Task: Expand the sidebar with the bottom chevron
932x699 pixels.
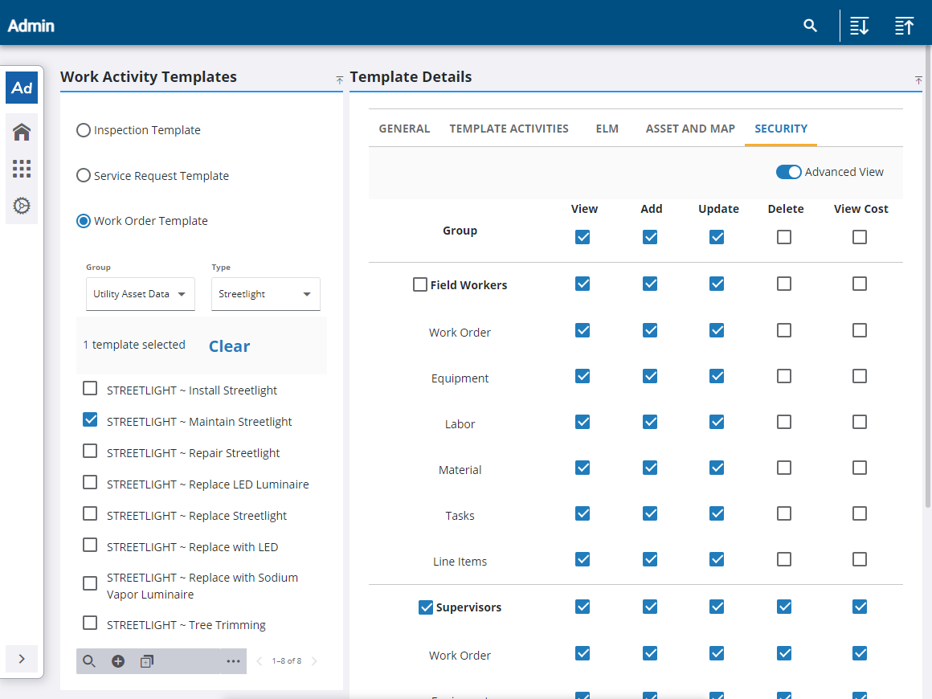Action: (22, 659)
